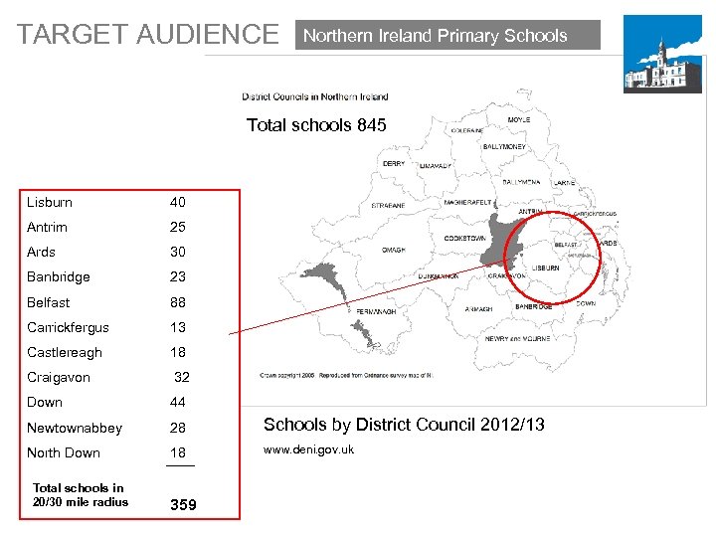Image resolution: width=716 pixels, height=537 pixels.
Task: Select the 'Total schools 845' text
Action: click(x=316, y=125)
